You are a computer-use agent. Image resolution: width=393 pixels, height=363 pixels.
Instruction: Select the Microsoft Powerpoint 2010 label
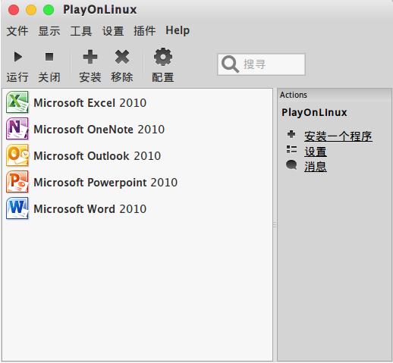105,183
